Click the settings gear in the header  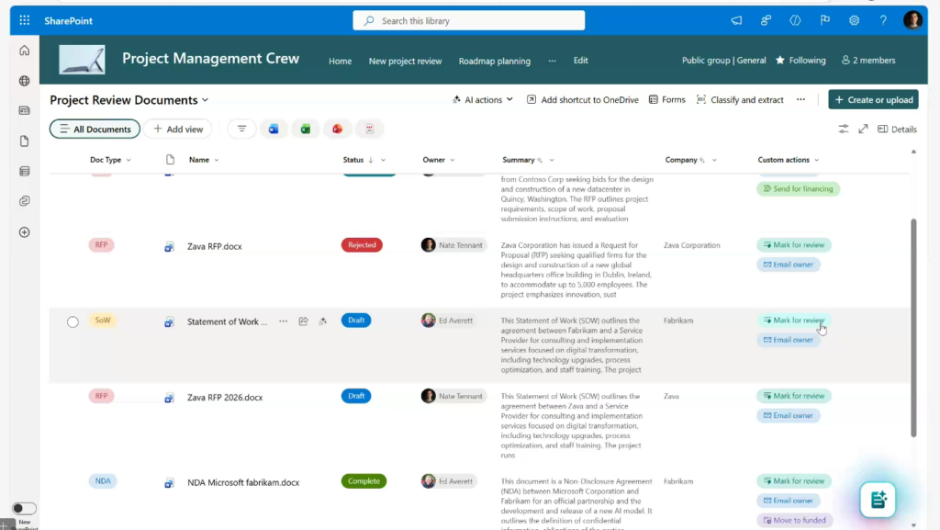tap(854, 20)
